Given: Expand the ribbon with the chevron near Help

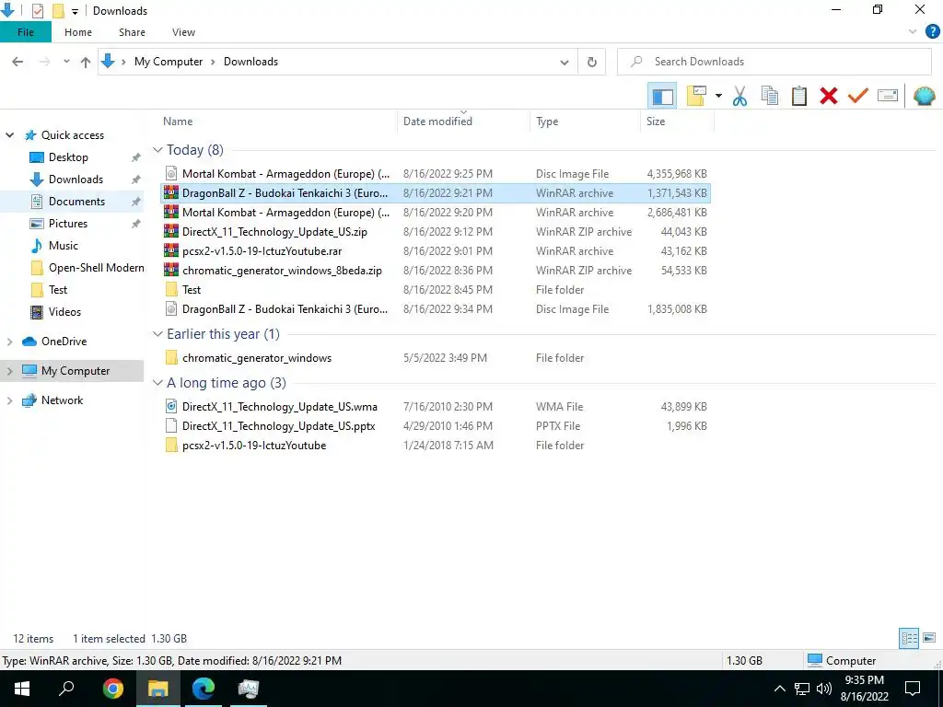Looking at the screenshot, I should pyautogui.click(x=913, y=32).
